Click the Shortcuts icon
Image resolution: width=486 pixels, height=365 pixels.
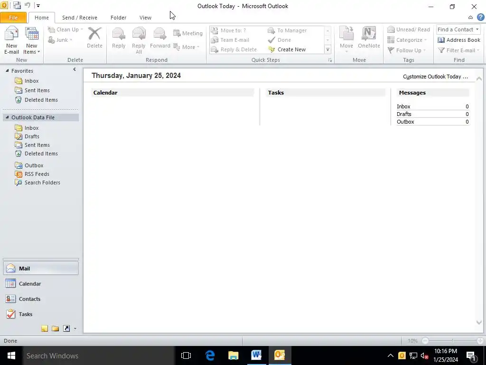(66, 328)
